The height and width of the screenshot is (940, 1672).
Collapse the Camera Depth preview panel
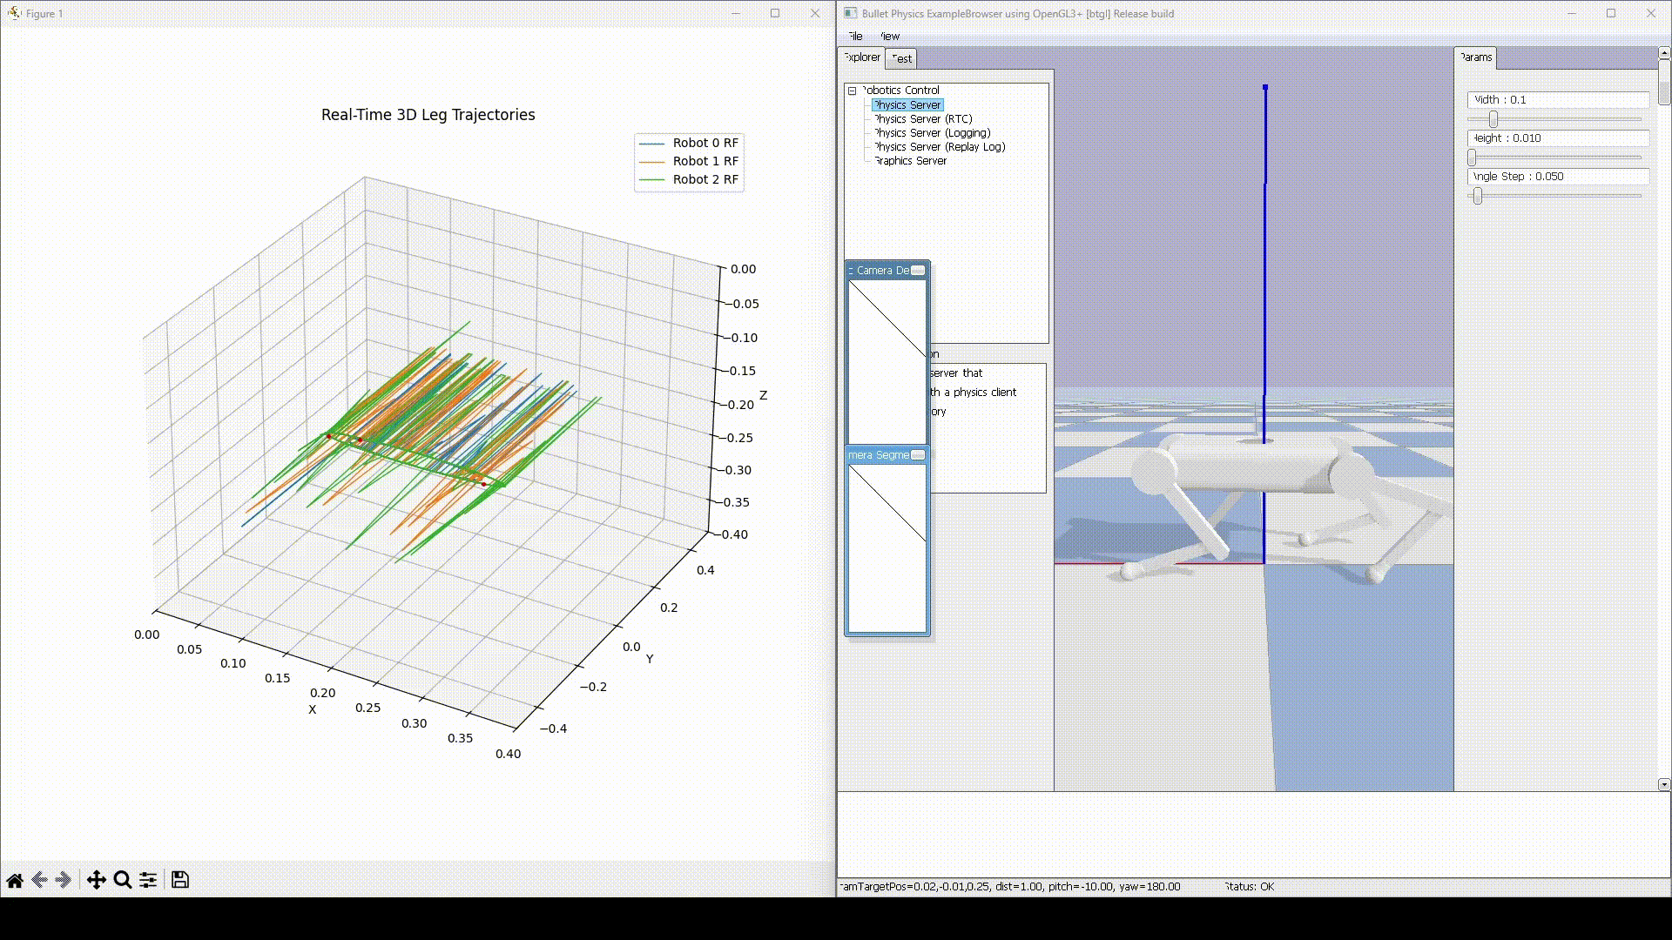[x=919, y=271]
